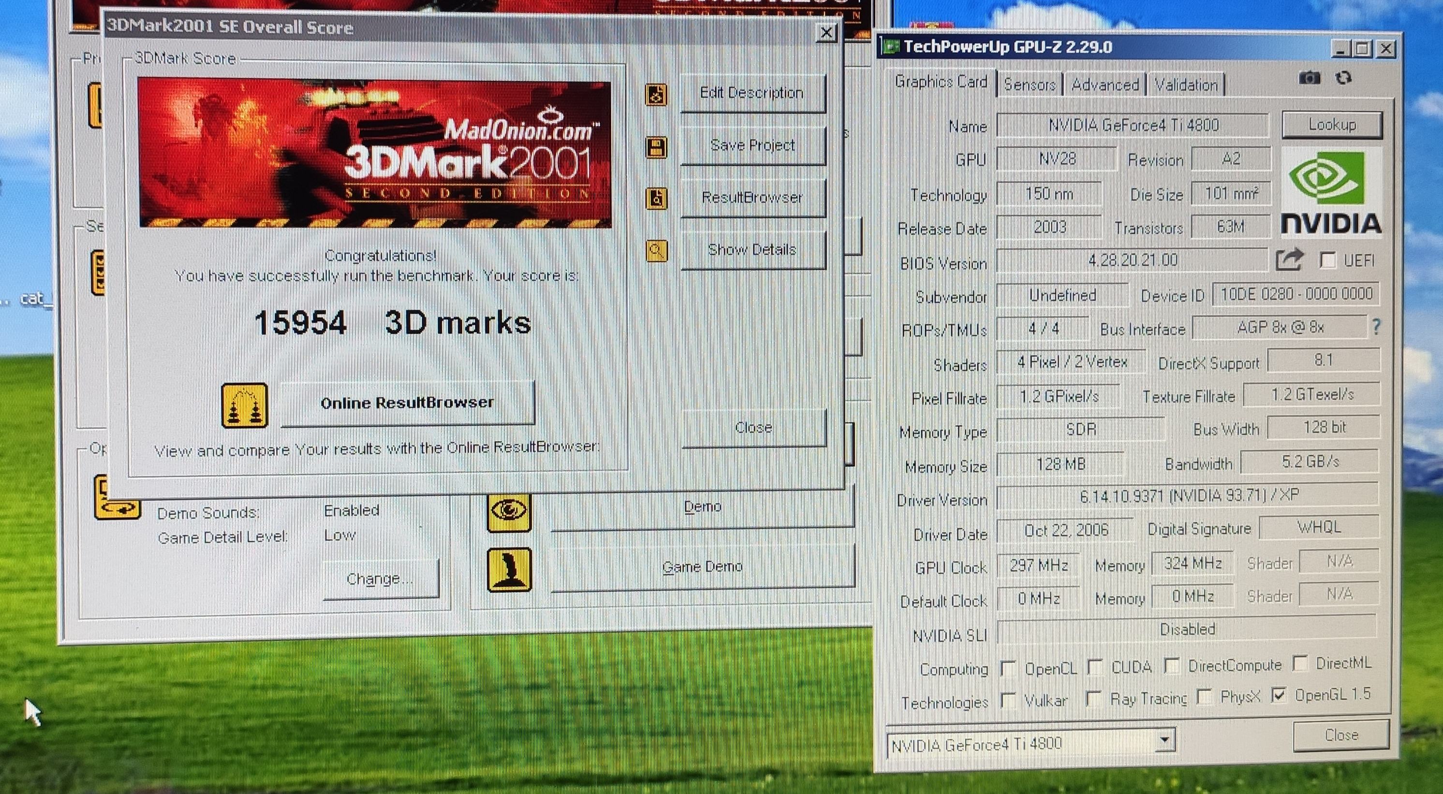Image resolution: width=1443 pixels, height=794 pixels.
Task: Click the Memory Size 128 MB value
Action: click(1060, 464)
